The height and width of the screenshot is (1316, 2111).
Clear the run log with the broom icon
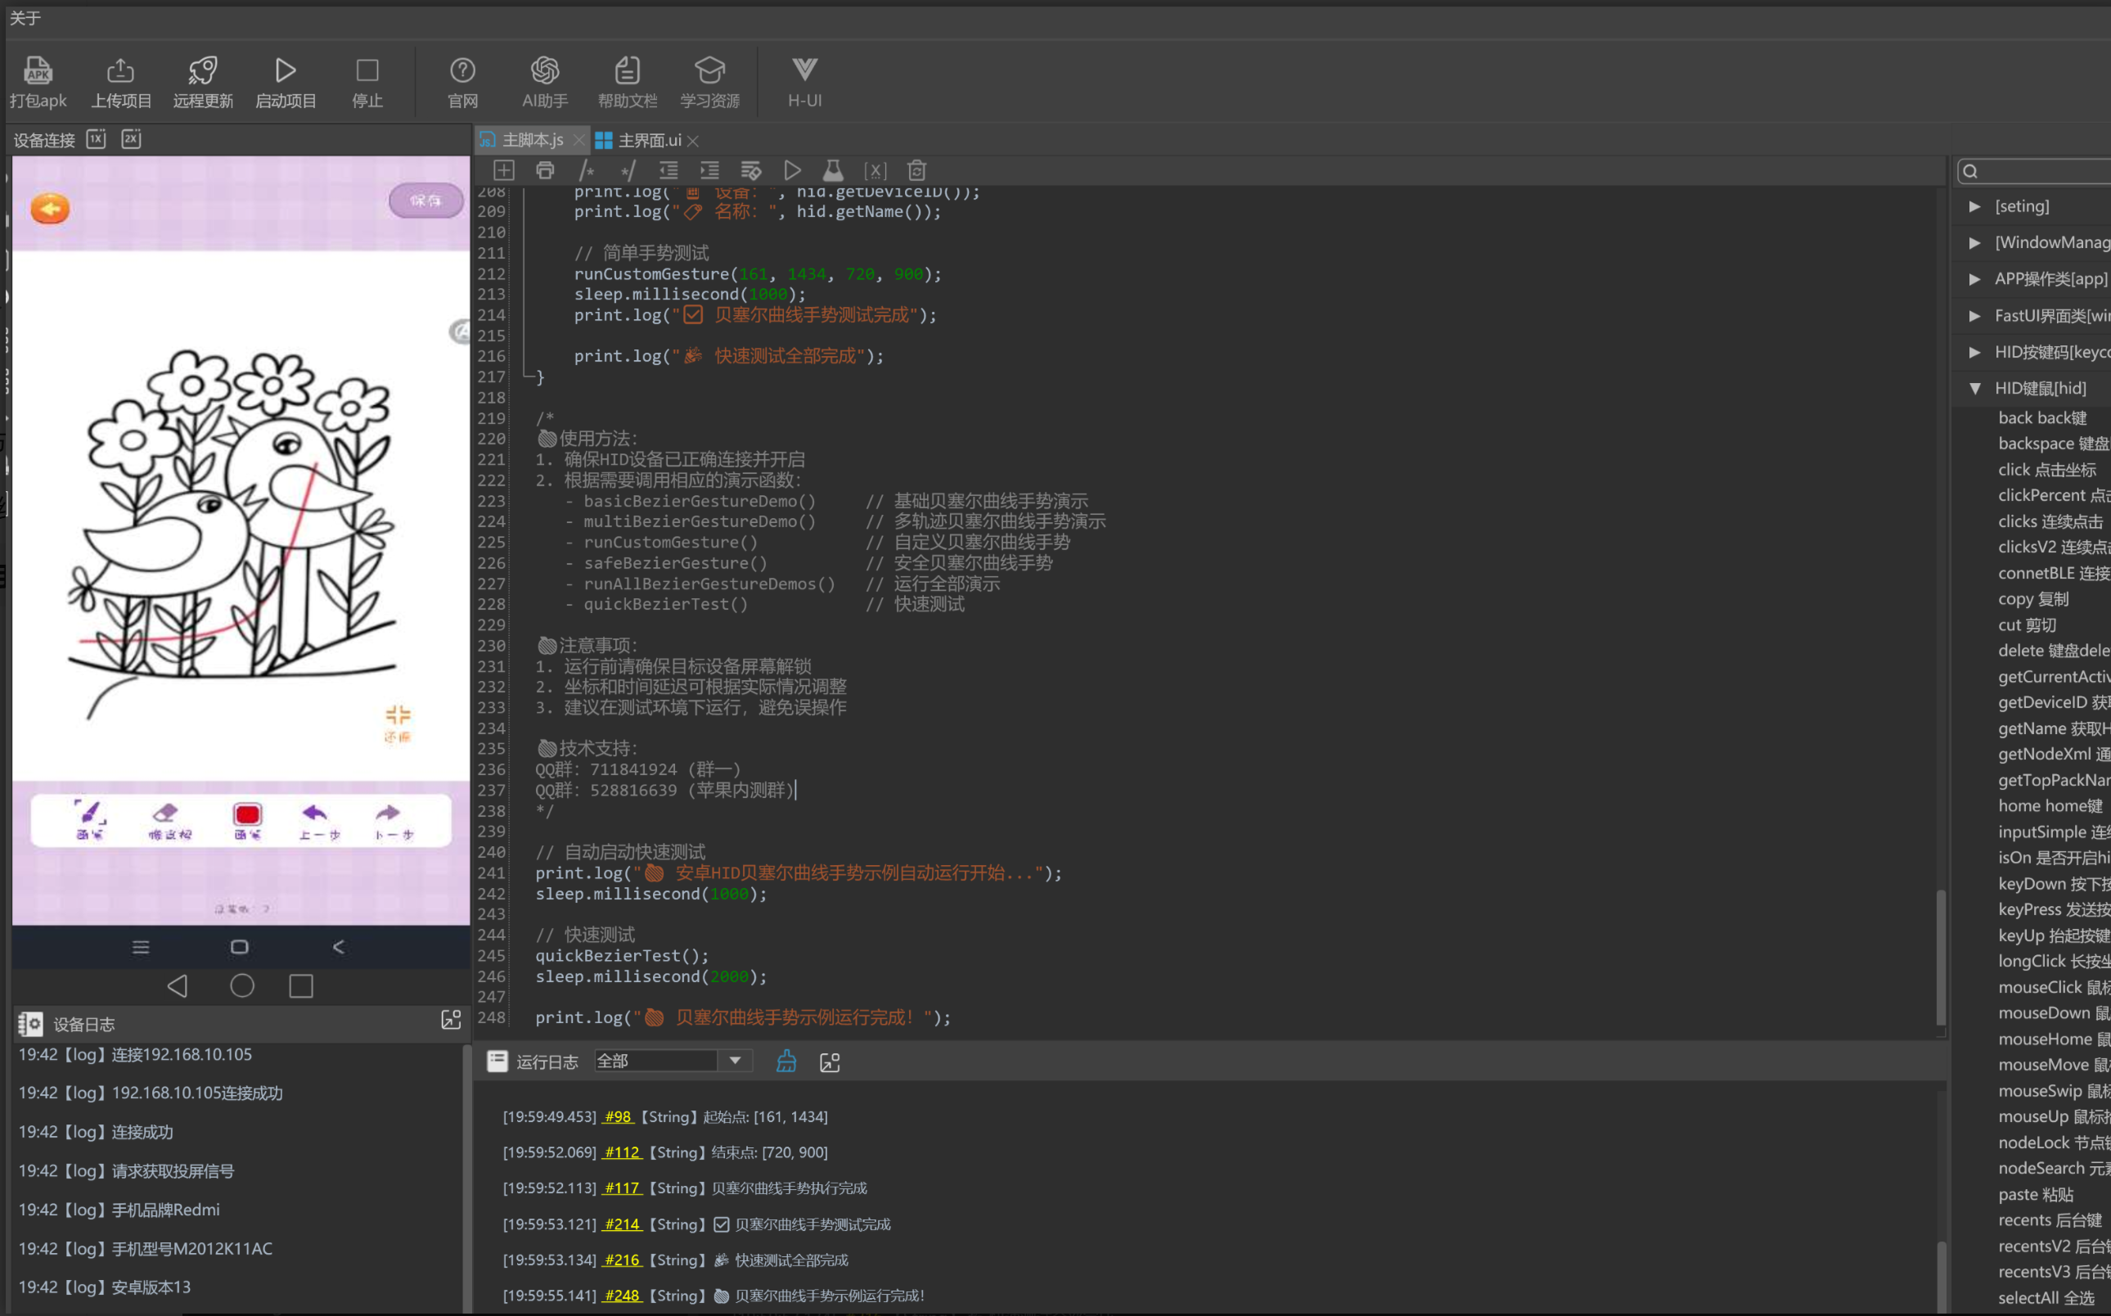tap(785, 1061)
